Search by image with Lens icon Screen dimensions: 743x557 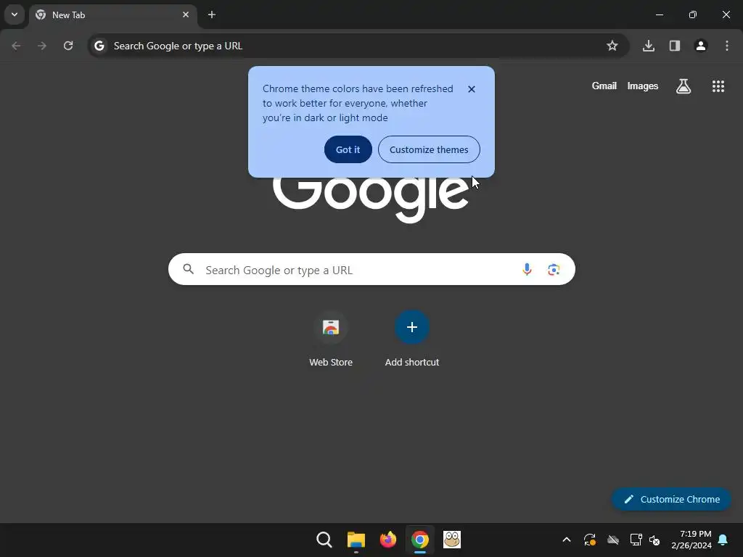(x=554, y=270)
